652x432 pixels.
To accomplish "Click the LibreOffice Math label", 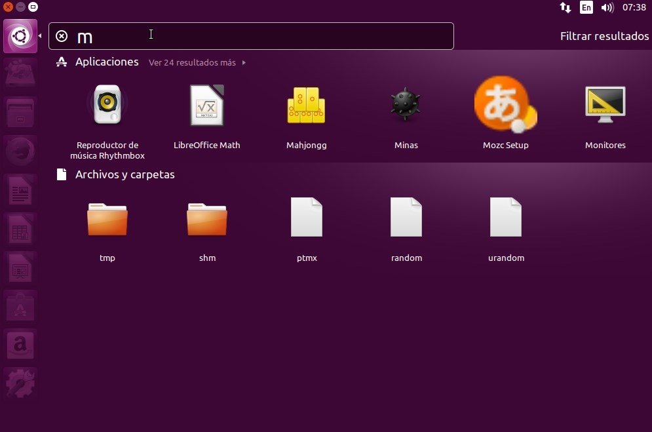I will 206,145.
